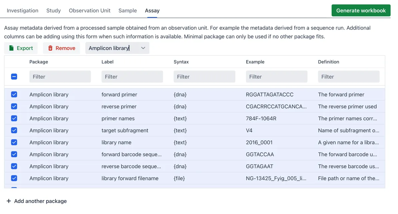Click the 'GGTACCAA' example cell
398x214 pixels.
point(260,154)
